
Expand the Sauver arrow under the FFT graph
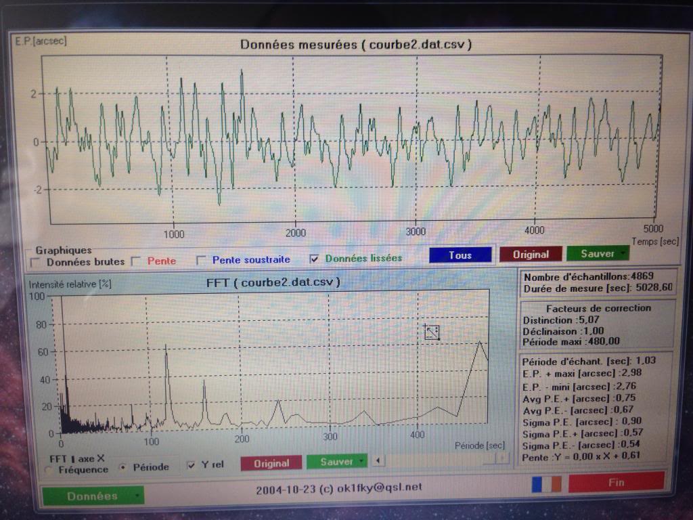[x=362, y=461]
